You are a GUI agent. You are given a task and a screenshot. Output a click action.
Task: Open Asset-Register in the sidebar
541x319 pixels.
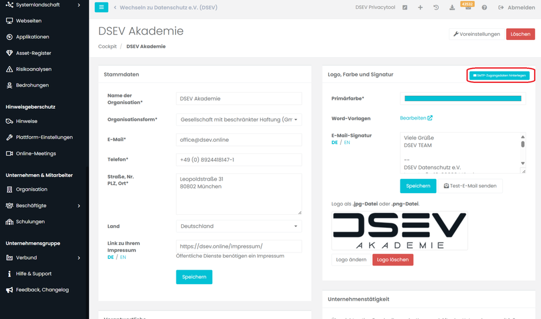click(34, 53)
